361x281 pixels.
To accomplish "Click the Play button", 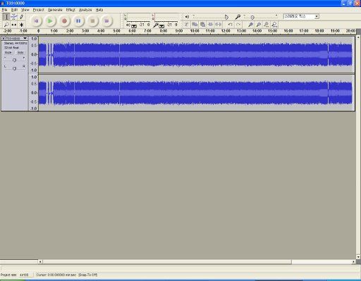I will tap(50, 21).
